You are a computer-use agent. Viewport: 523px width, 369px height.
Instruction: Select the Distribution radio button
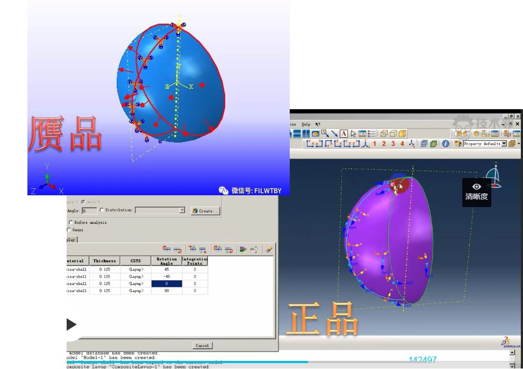click(102, 210)
